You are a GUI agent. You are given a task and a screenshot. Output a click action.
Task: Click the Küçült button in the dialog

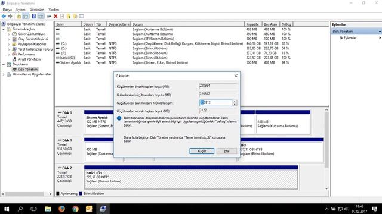pyautogui.click(x=202, y=151)
